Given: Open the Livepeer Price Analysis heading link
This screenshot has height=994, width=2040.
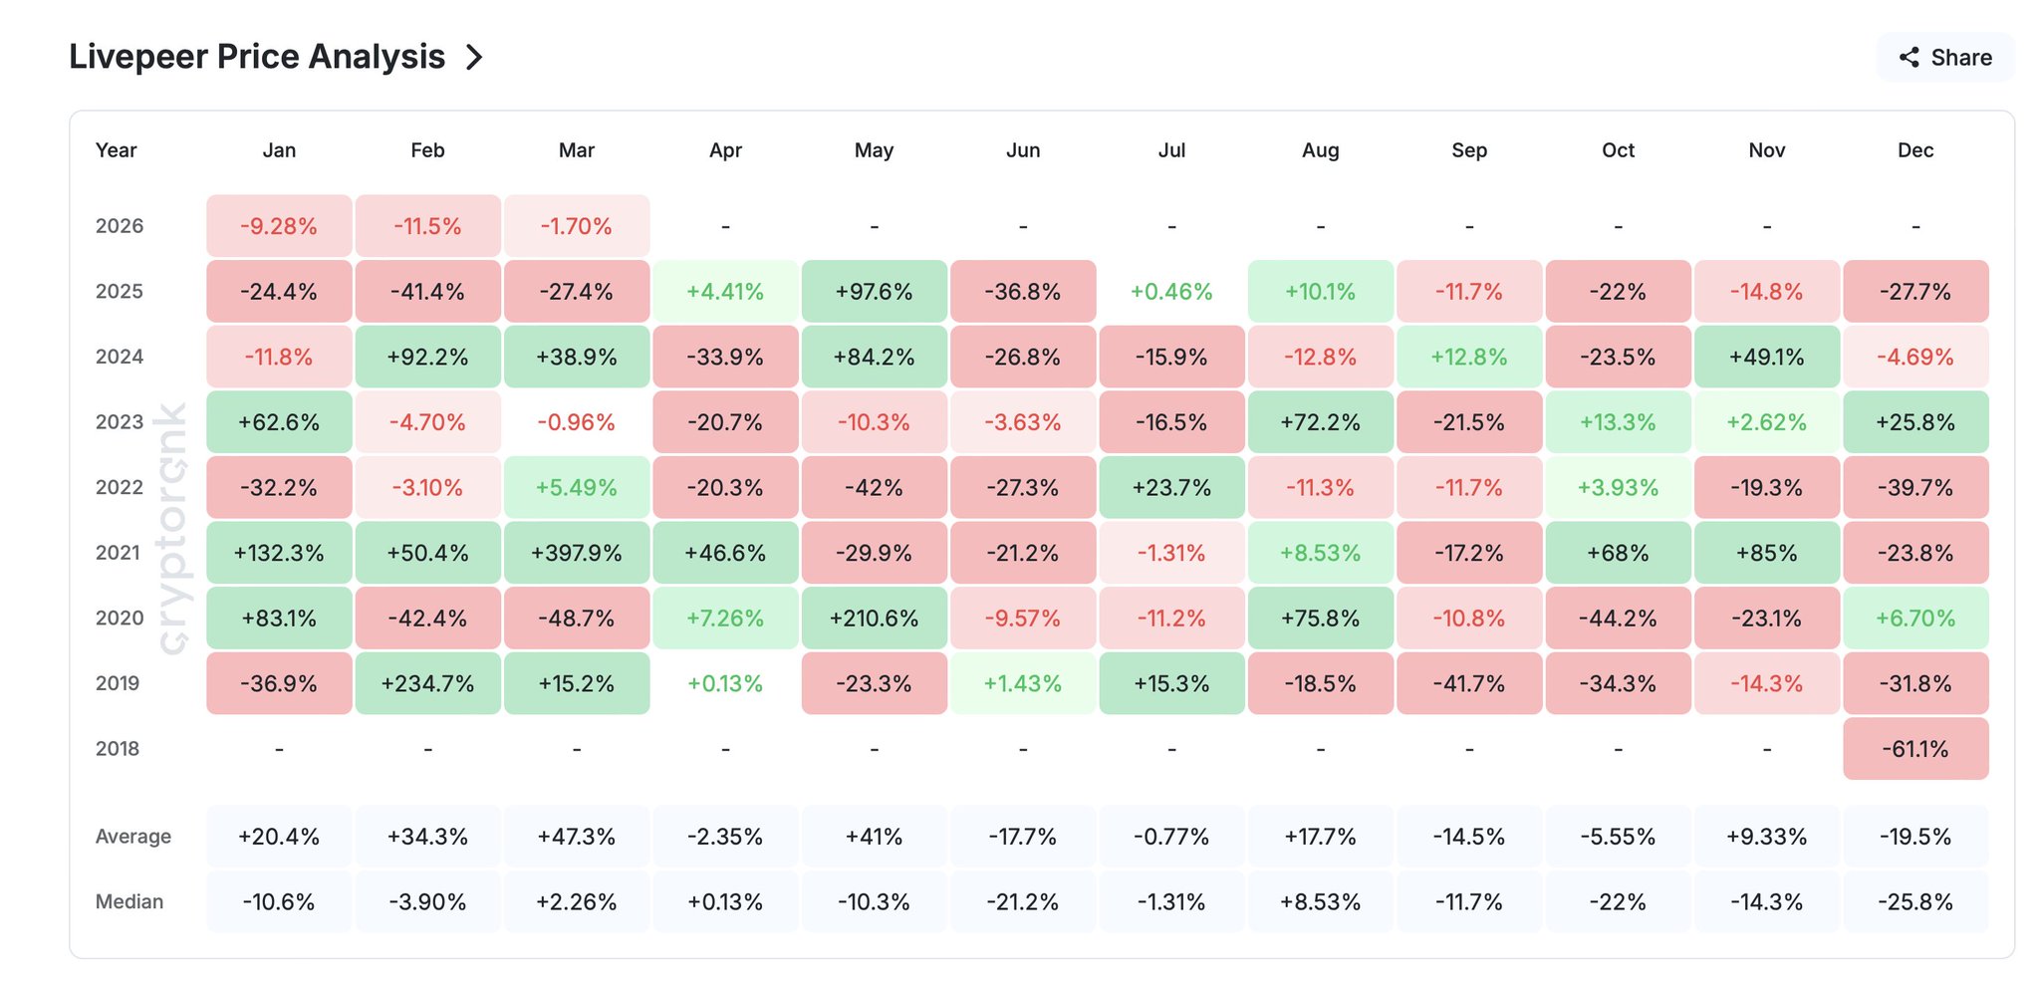Looking at the screenshot, I should point(257,57).
